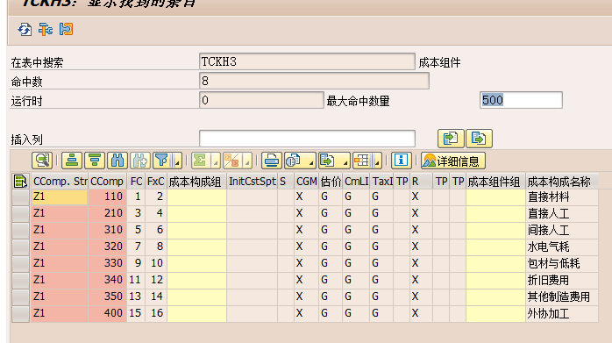Image resolution: width=612 pixels, height=343 pixels.
Task: Expand the filter dropdown arrow
Action: [177, 161]
